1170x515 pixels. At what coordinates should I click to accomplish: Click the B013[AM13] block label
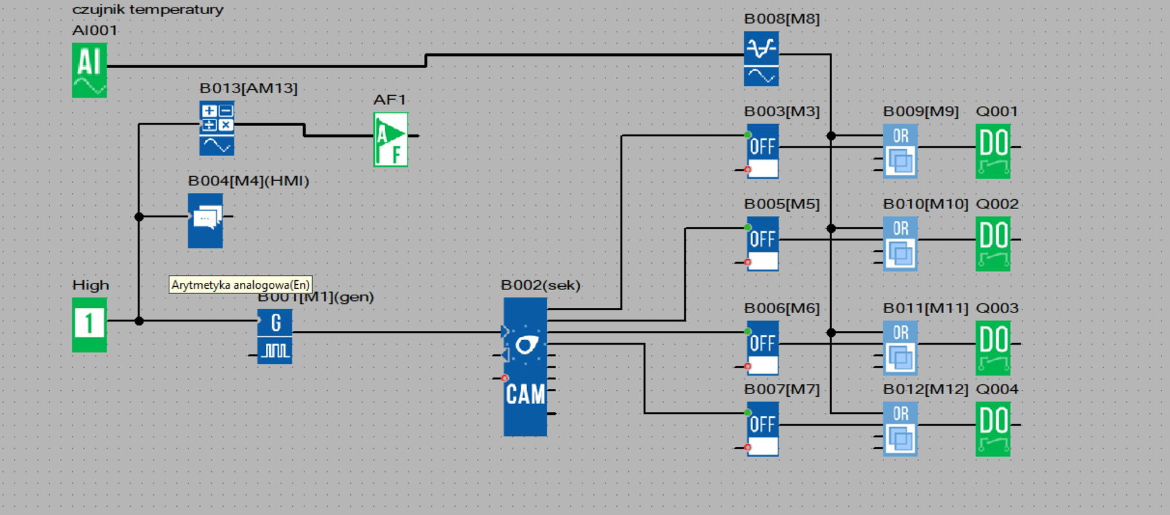[x=248, y=88]
